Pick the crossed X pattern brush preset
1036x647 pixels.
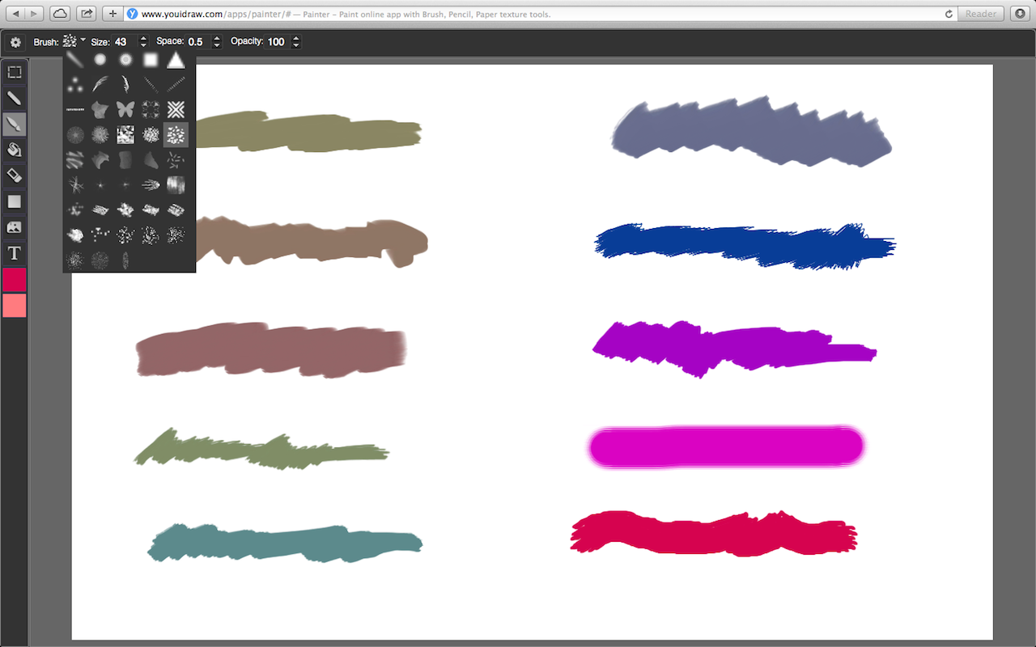point(176,109)
